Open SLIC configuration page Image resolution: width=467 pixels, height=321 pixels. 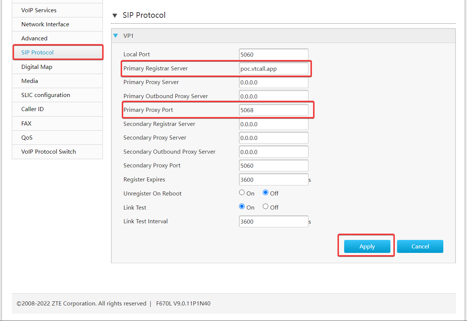click(x=46, y=95)
